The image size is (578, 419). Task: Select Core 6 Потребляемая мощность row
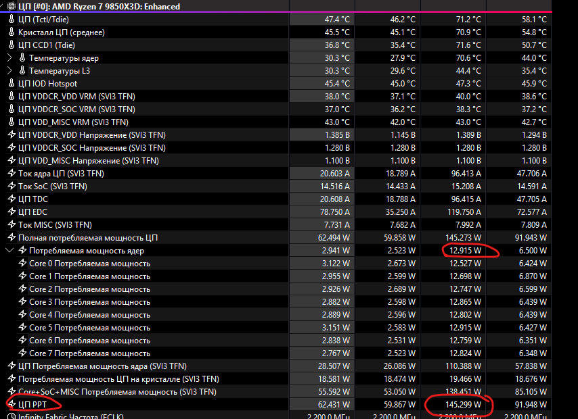(89, 341)
